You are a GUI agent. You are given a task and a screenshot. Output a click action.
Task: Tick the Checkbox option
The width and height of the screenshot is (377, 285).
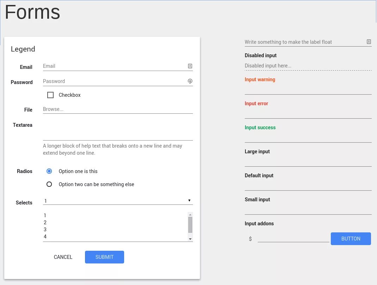click(x=50, y=95)
